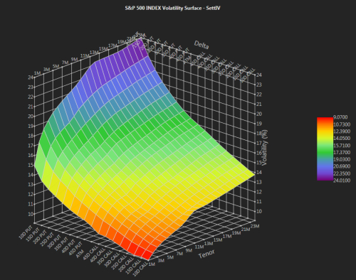The height and width of the screenshot is (280, 356).
Task: Click the Tenor axis title
Action: (x=206, y=254)
